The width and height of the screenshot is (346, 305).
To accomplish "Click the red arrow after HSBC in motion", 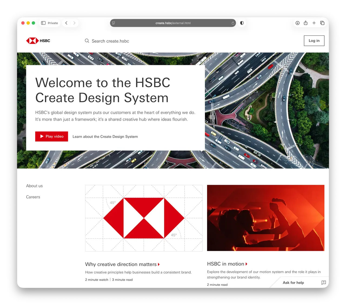I will pos(247,264).
